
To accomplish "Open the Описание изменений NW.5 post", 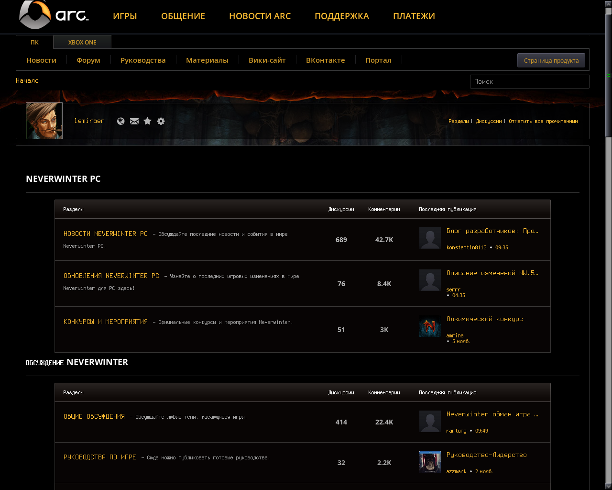I will 492,273.
